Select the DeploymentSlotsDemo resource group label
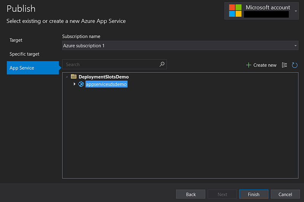The height and width of the screenshot is (202, 304). (x=103, y=77)
